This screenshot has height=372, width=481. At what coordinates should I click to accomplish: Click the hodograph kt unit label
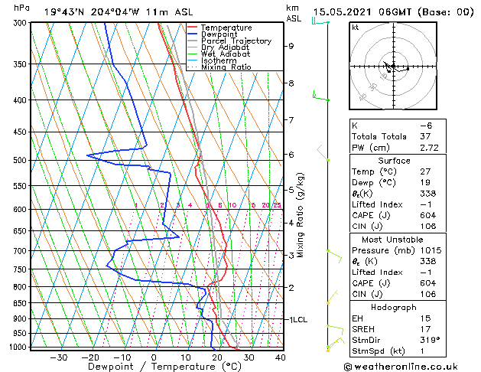click(x=356, y=28)
